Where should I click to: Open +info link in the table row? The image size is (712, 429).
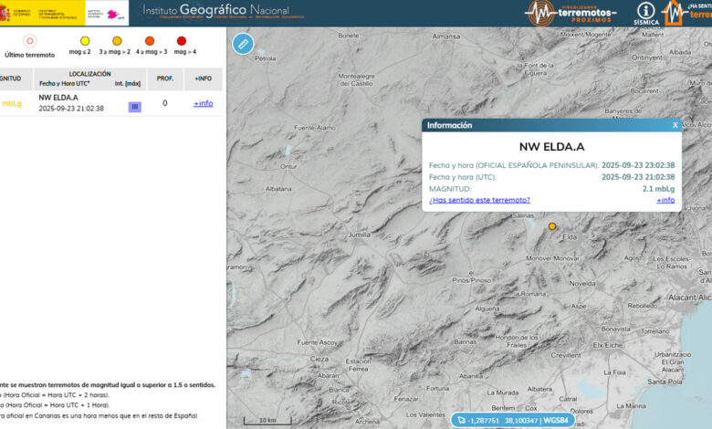(203, 103)
